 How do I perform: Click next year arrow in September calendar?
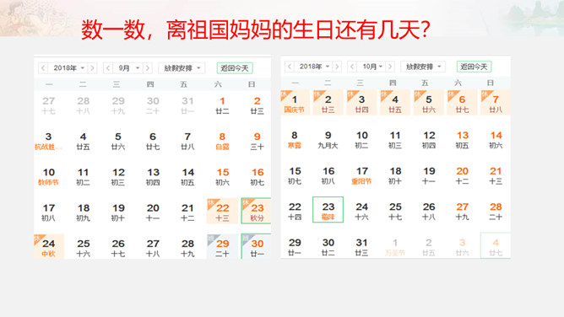[x=92, y=67]
